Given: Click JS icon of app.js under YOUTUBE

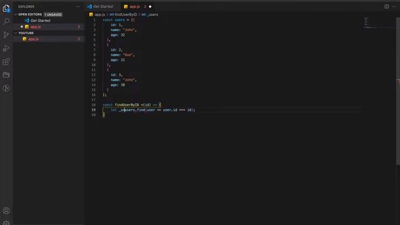Looking at the screenshot, I should click(24, 39).
